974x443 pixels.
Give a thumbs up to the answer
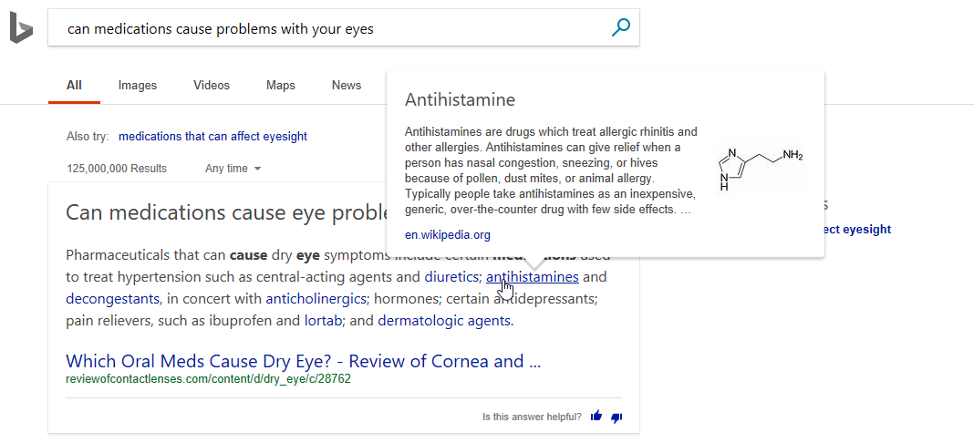[596, 417]
